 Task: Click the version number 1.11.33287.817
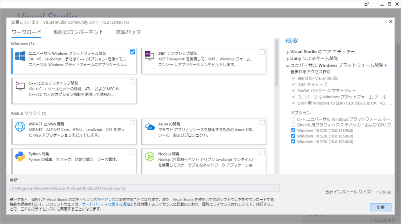382,220
